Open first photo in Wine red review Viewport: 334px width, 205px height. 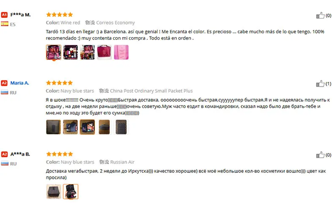53,52
